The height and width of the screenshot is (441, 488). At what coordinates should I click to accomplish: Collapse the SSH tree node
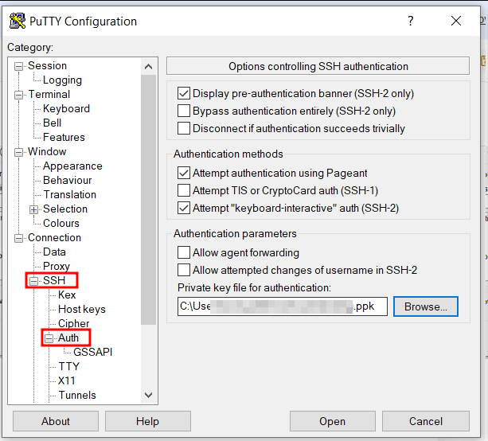coord(33,281)
